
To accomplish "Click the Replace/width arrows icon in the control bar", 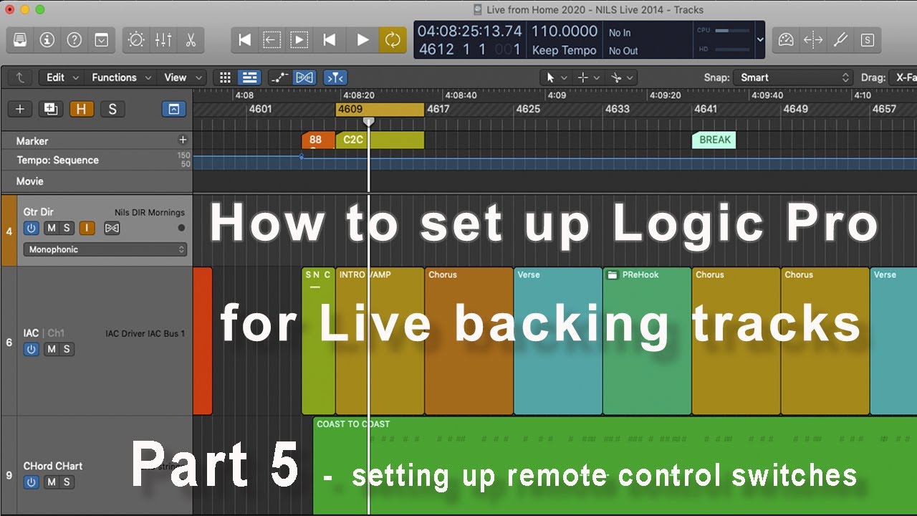I will [x=813, y=40].
